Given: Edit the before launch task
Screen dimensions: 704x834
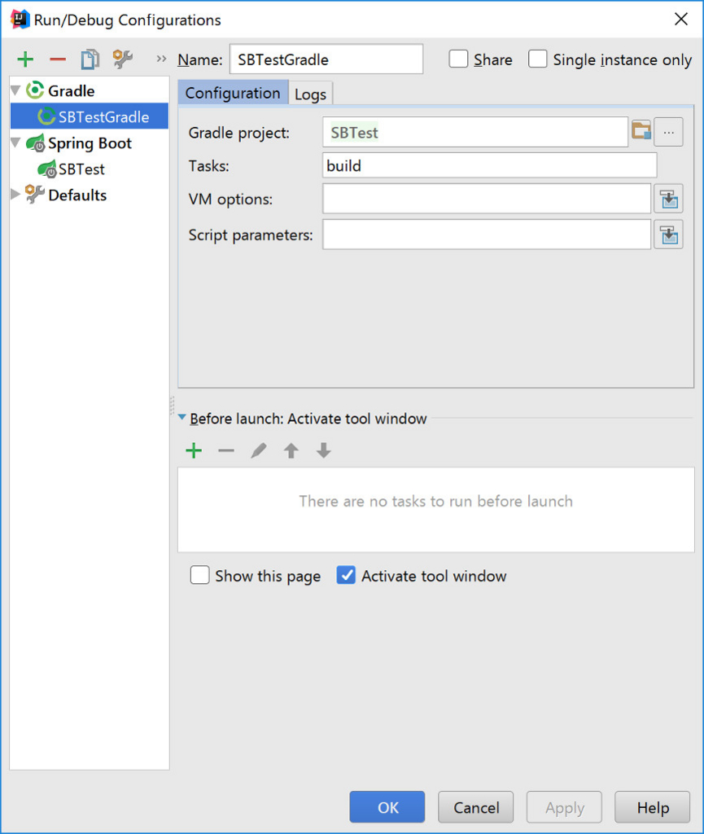Looking at the screenshot, I should click(259, 450).
